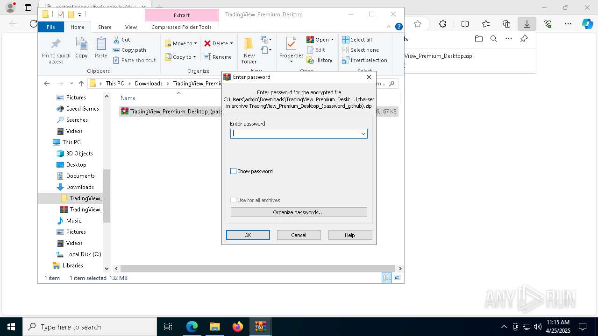Click Explorer Back arrow button
This screenshot has width=598, height=336.
[x=47, y=84]
